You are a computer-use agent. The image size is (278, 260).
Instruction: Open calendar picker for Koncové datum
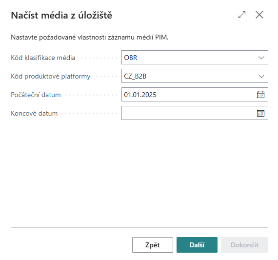pos(260,113)
